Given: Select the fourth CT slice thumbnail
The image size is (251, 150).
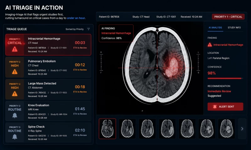Looking at the screenshot, I should pyautogui.click(x=167, y=129).
